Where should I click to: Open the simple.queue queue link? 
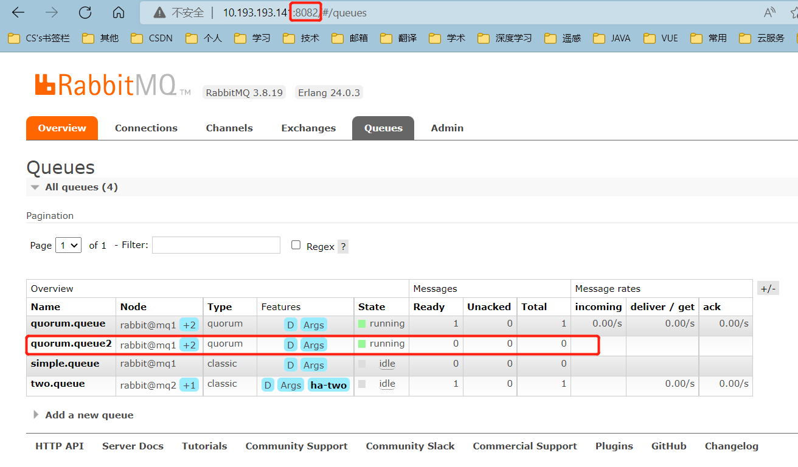tap(65, 364)
